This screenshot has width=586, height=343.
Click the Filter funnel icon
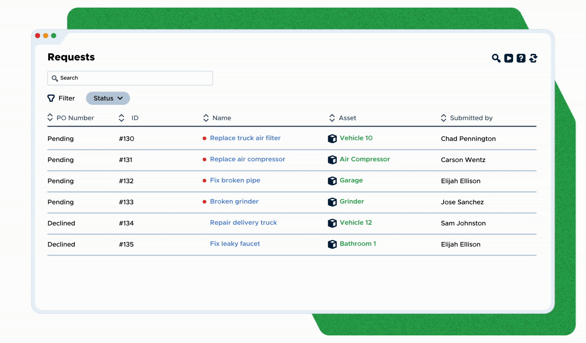click(x=51, y=98)
